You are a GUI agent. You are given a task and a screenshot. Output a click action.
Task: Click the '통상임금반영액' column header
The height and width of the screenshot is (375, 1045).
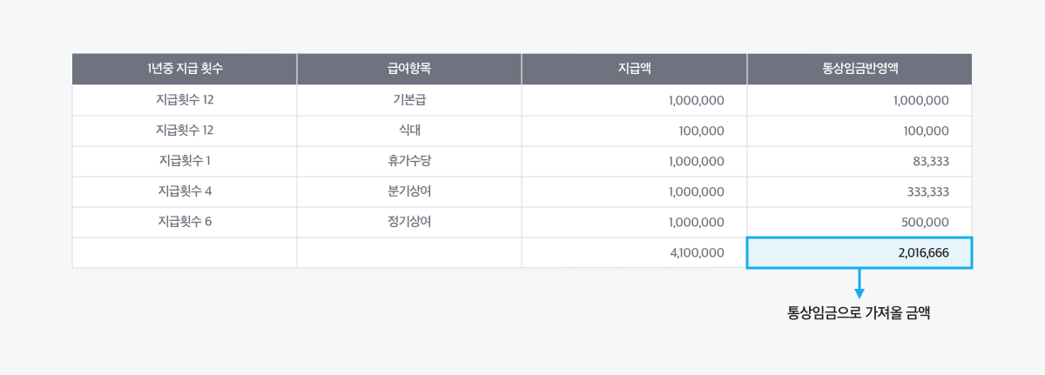(x=859, y=69)
